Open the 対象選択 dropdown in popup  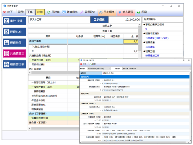coord(156,69)
